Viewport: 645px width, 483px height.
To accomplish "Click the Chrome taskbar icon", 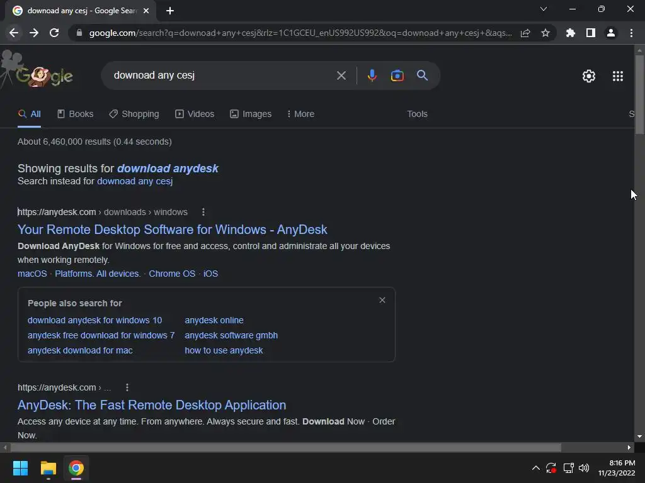I will click(76, 468).
